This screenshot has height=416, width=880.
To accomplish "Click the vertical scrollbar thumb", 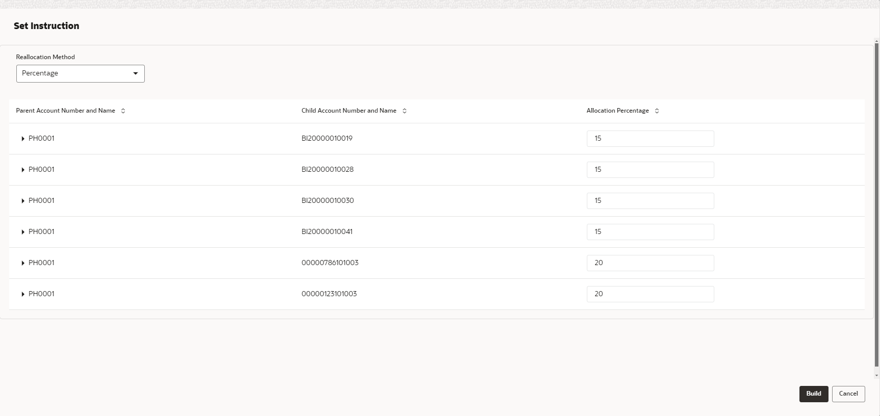I will coord(876,205).
